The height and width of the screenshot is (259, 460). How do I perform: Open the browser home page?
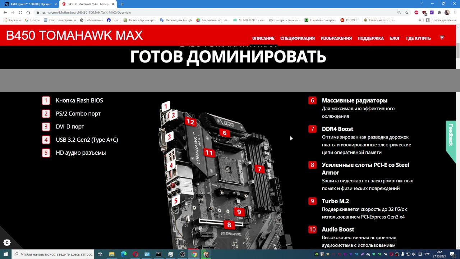(x=28, y=12)
